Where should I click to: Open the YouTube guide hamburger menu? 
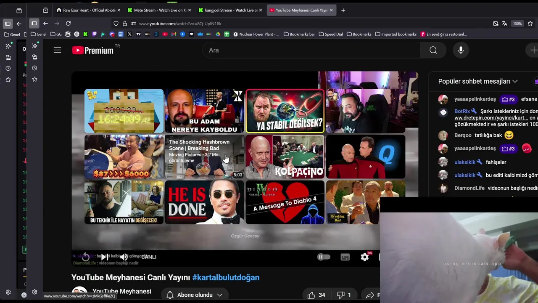58,50
